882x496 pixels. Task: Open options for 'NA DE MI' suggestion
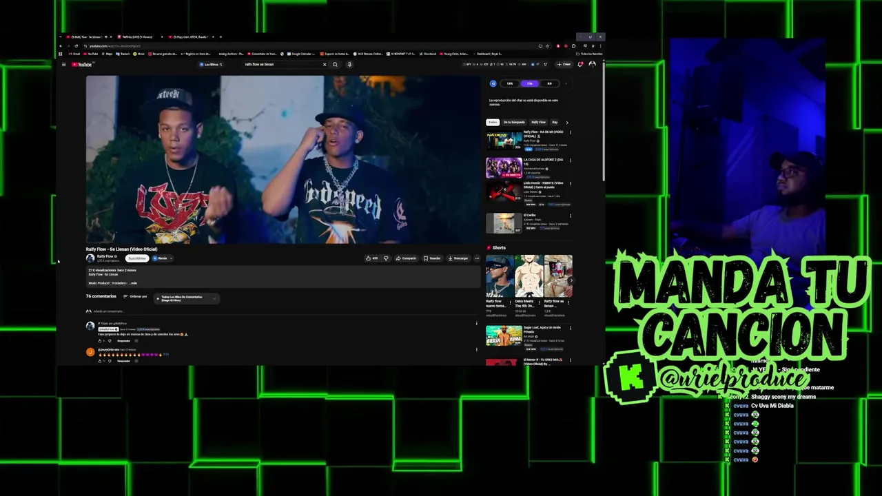(x=570, y=132)
